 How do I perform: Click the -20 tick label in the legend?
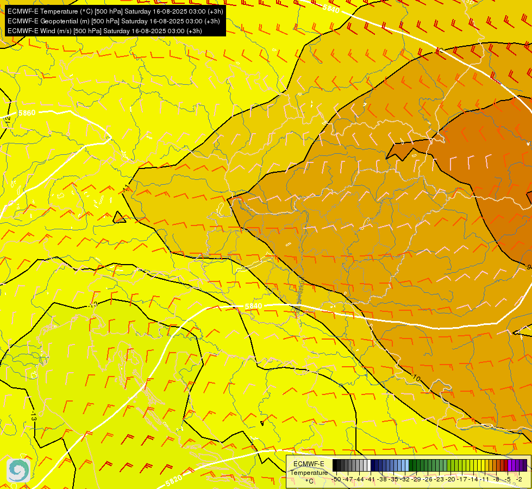[x=450, y=480]
